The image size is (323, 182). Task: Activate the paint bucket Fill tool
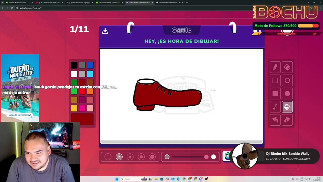point(287,107)
